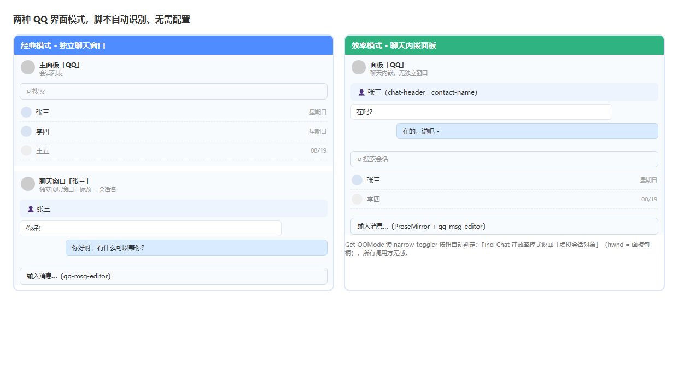Click the qq-msg-editor message input in classic chat
The width and height of the screenshot is (678, 383).
173,276
